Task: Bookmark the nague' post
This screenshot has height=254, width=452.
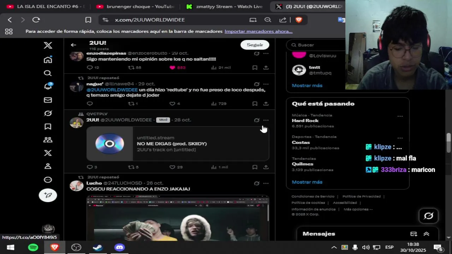Action: (x=255, y=104)
